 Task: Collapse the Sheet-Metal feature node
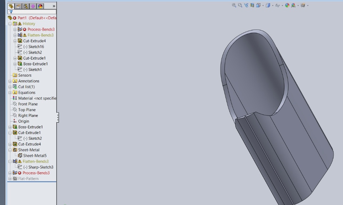(x=10, y=150)
